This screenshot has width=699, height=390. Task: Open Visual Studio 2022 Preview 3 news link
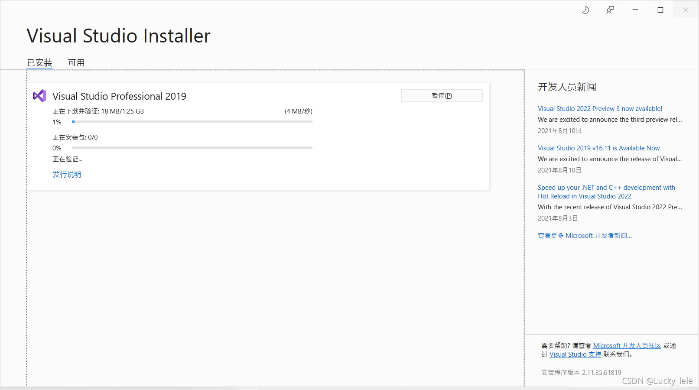pyautogui.click(x=600, y=109)
